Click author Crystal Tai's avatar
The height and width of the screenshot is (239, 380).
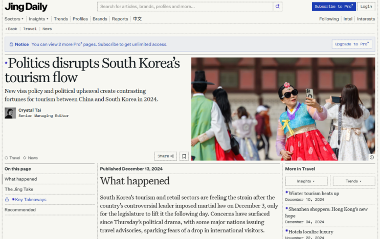[10, 113]
